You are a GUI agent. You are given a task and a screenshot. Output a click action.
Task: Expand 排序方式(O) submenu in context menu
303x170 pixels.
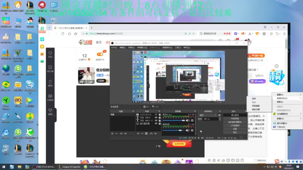pyautogui.click(x=287, y=98)
